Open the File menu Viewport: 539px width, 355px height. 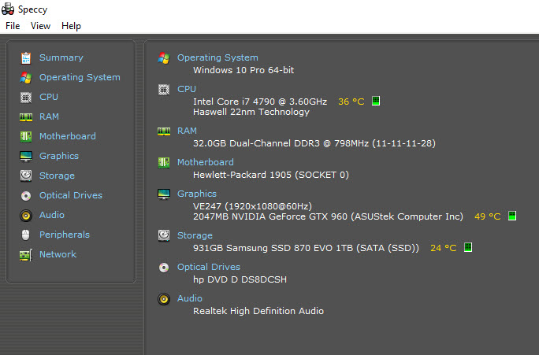tap(13, 26)
